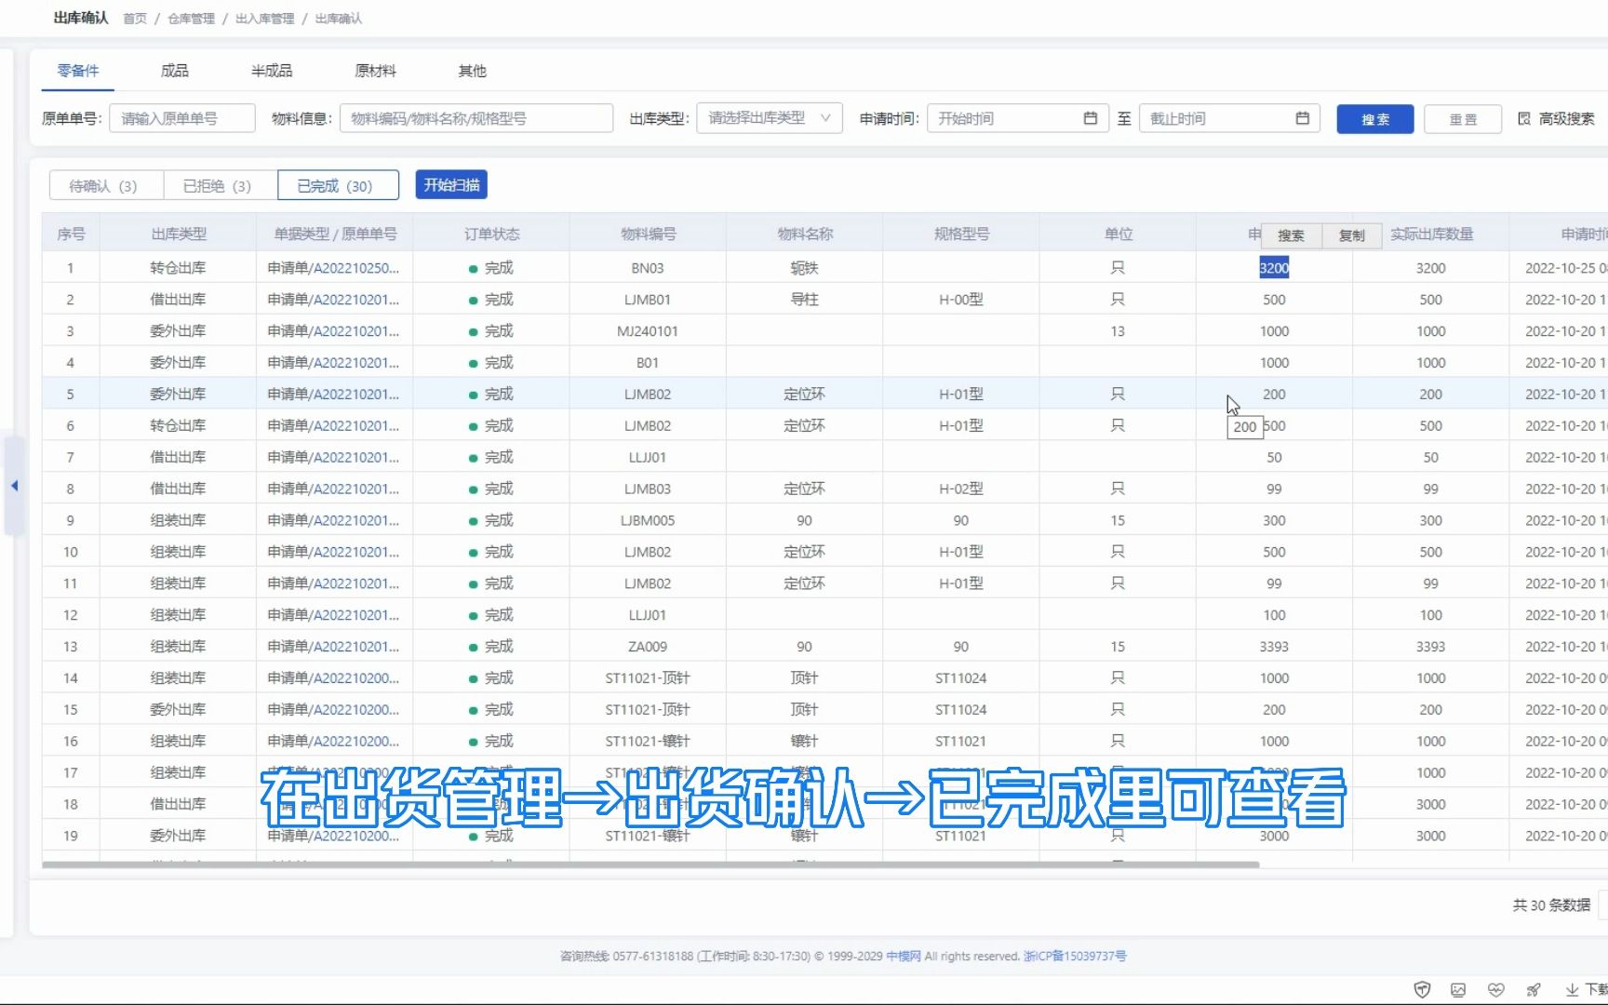The height and width of the screenshot is (1005, 1608).
Task: Click 申请单/A202210250... in row 1
Action: coord(333,268)
